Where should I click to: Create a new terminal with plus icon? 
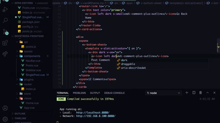[187, 93]
